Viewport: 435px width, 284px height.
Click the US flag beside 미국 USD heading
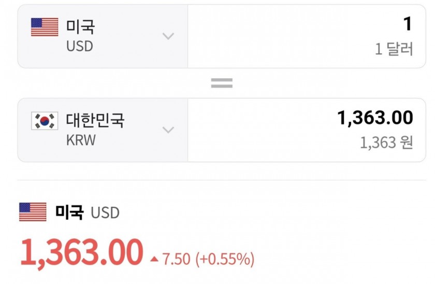pyautogui.click(x=33, y=212)
